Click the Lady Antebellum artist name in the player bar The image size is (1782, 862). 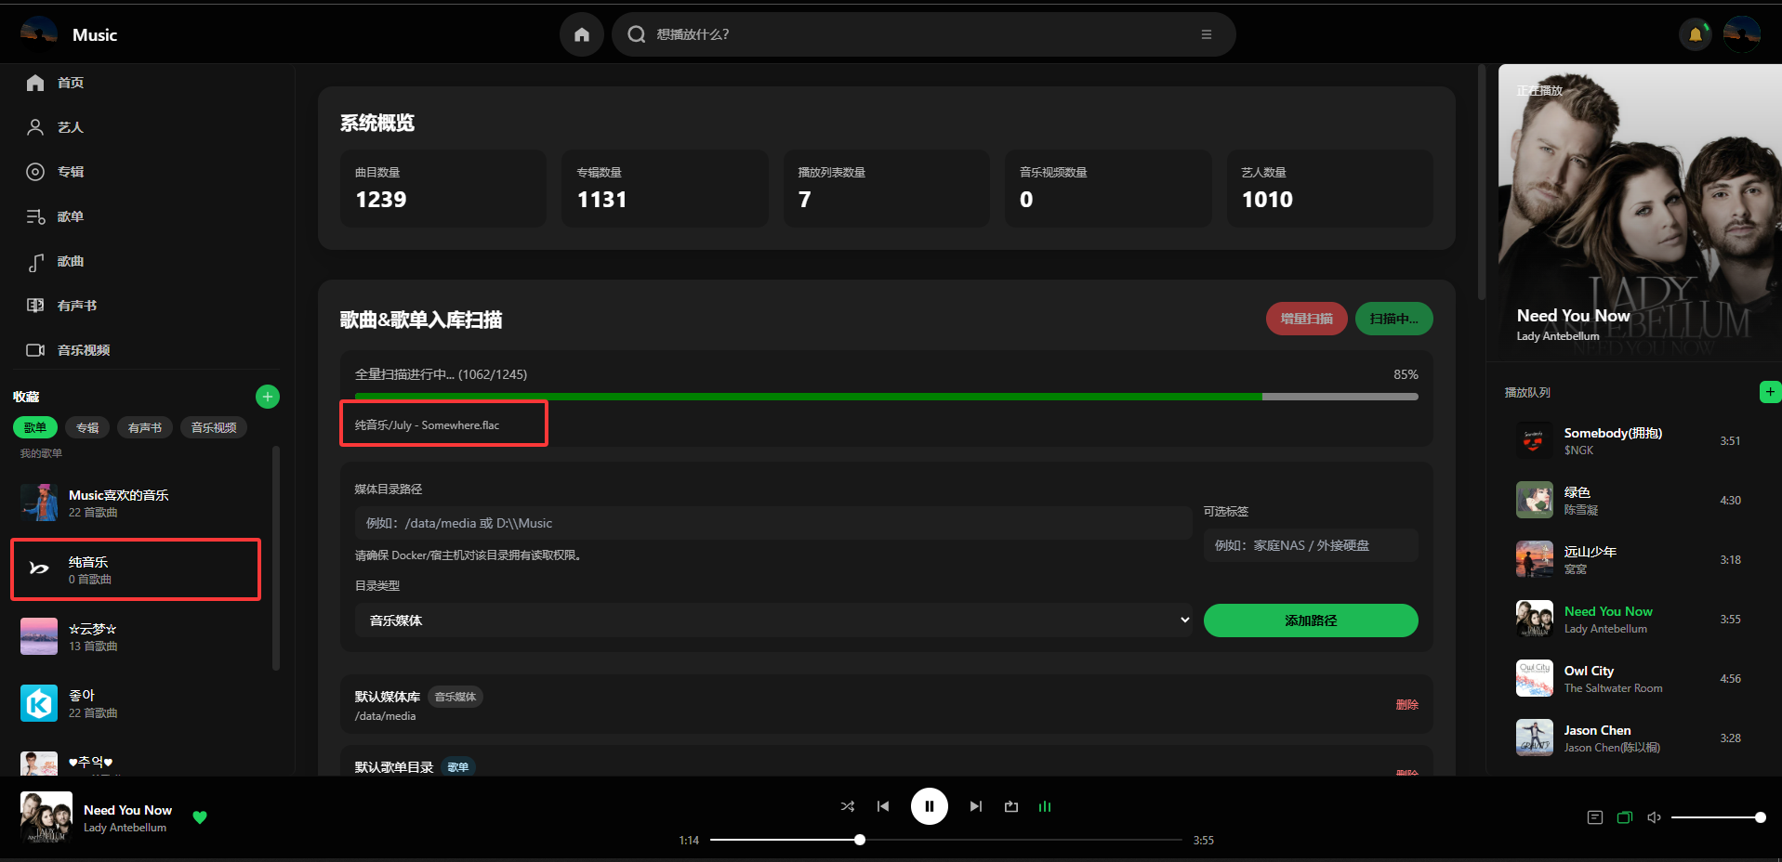click(125, 828)
